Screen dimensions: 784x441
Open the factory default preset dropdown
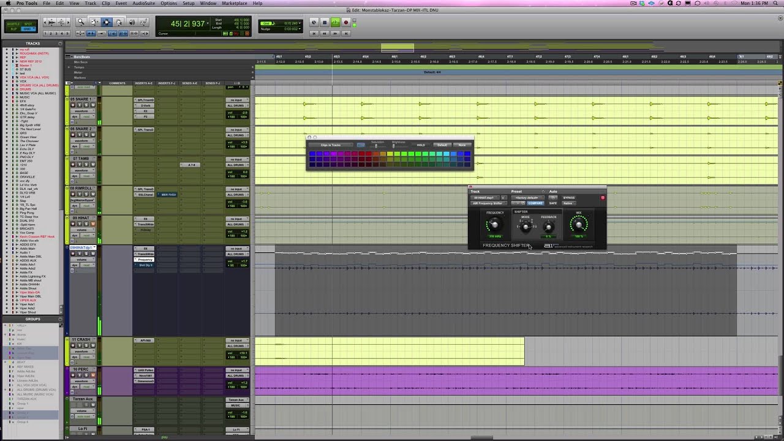(527, 198)
